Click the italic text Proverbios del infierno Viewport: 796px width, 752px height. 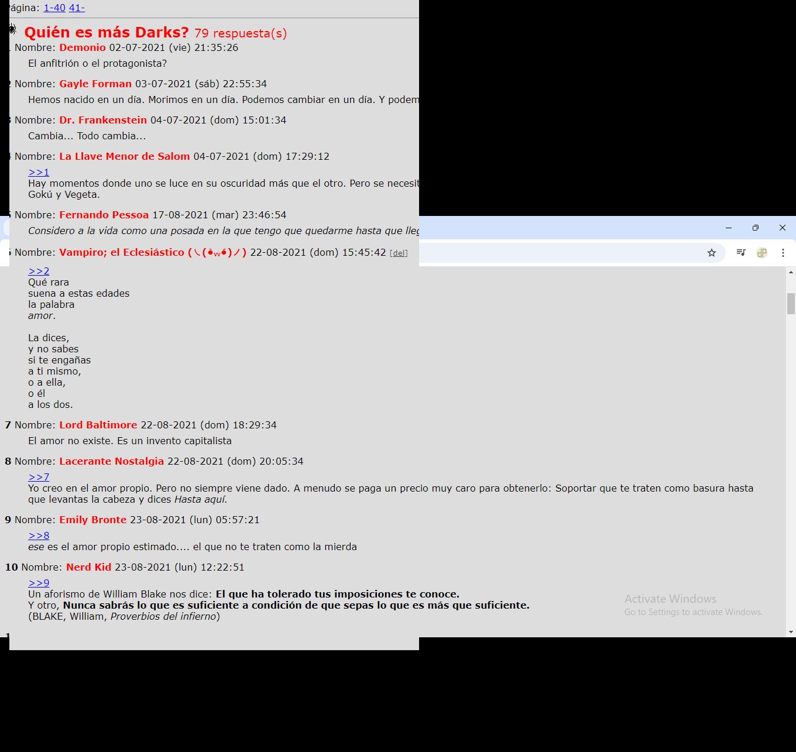coord(163,616)
